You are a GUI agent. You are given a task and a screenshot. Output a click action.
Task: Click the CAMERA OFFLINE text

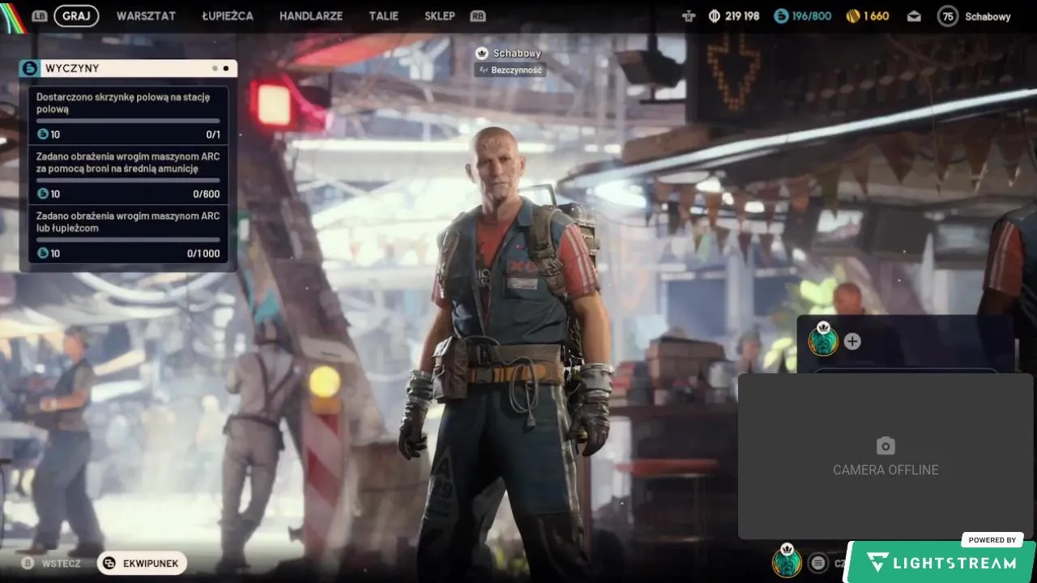click(886, 470)
